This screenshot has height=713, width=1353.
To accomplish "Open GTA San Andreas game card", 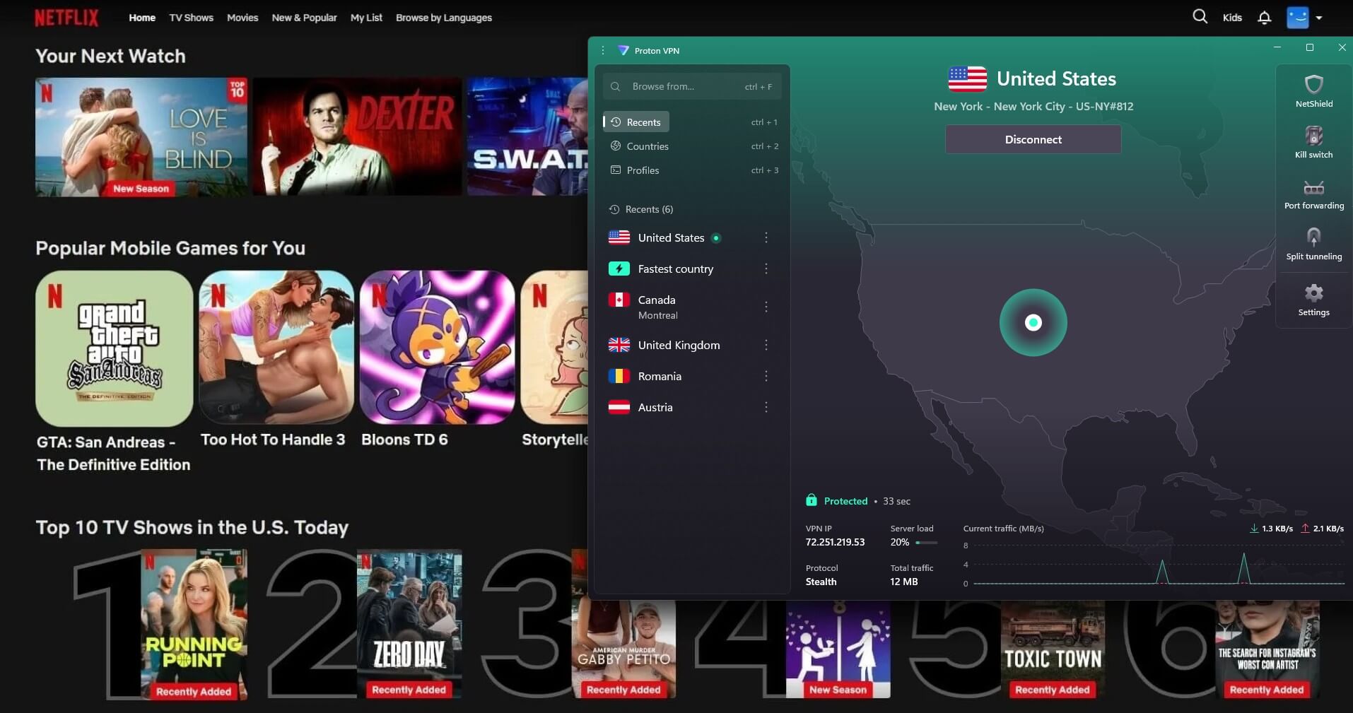I will (114, 348).
